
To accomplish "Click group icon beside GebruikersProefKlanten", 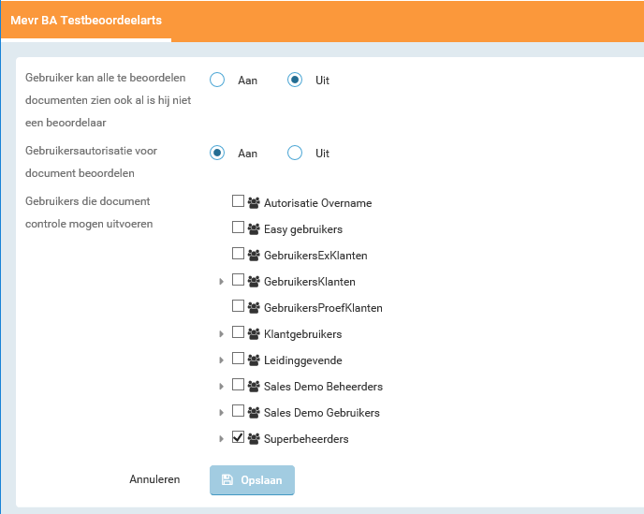I will click(254, 307).
